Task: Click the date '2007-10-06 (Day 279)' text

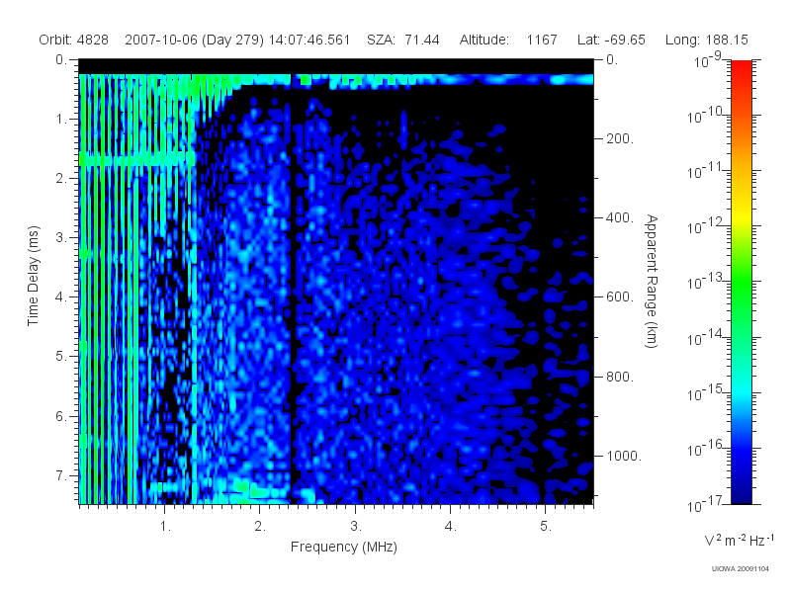Action: [x=194, y=40]
